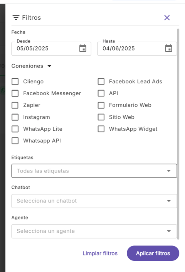The image size is (185, 272).
Task: Toggle the Zapier checkbox
Action: coord(15,105)
